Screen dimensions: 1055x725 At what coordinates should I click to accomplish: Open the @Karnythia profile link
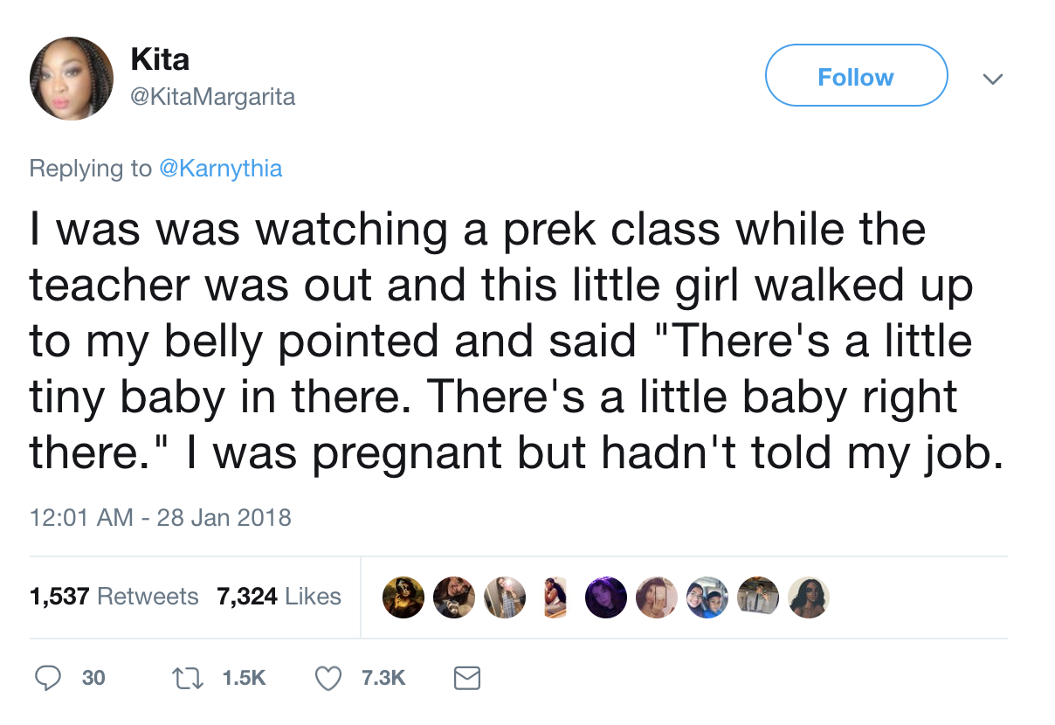(x=220, y=168)
